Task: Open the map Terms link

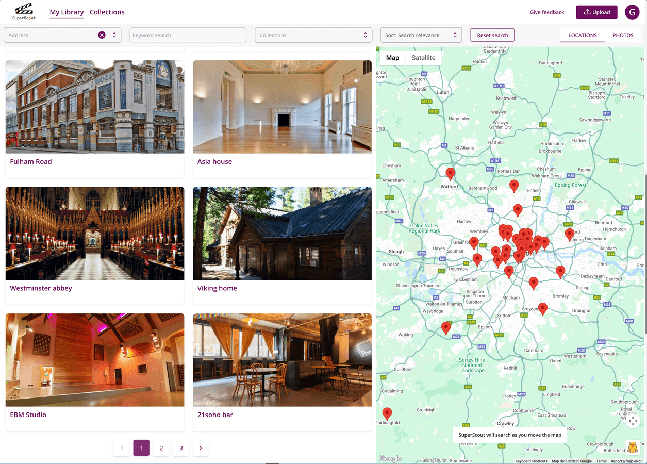Action: click(601, 461)
